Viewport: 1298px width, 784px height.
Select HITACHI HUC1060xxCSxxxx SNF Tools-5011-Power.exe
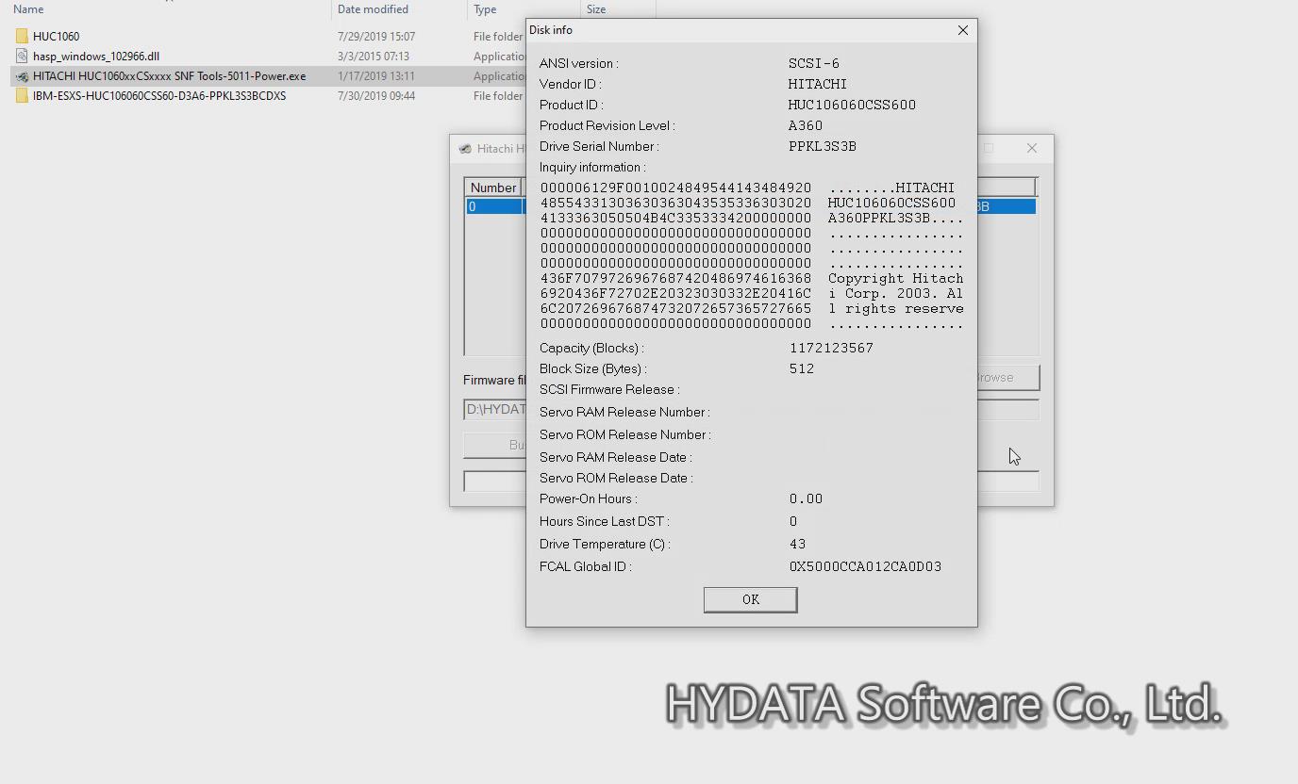click(x=170, y=75)
